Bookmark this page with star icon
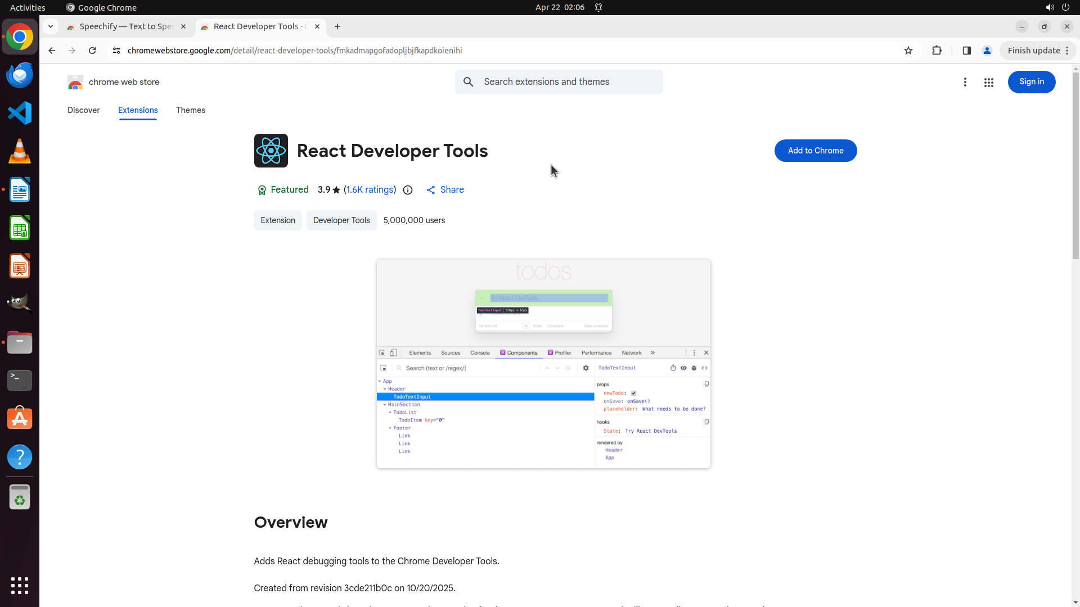This screenshot has width=1080, height=607. pos(908,51)
